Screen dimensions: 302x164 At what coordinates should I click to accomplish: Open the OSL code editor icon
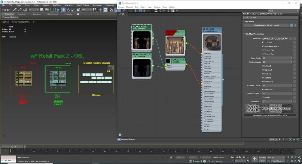[x=291, y=25]
